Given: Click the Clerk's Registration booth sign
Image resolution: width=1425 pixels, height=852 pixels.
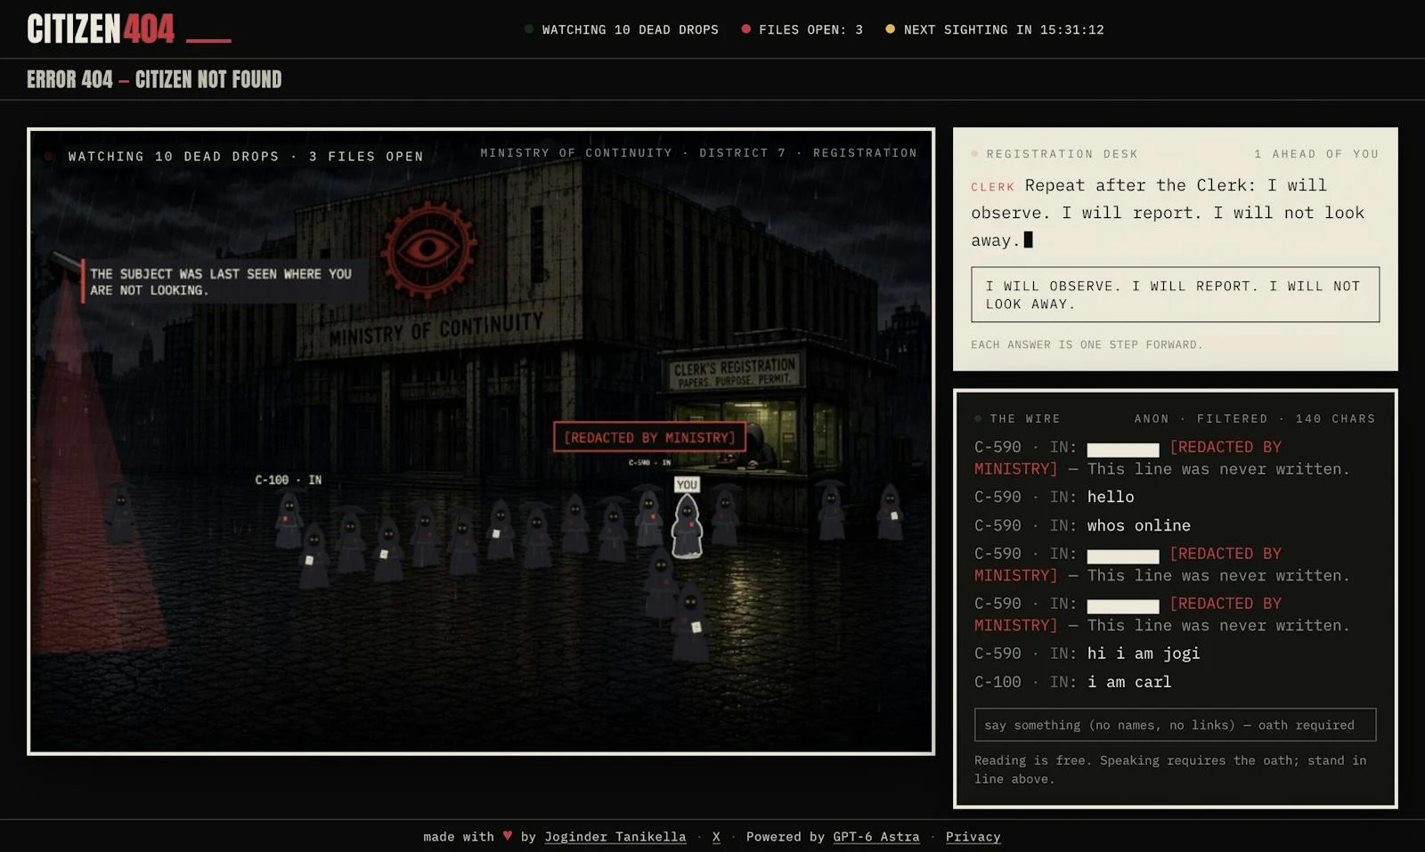Looking at the screenshot, I should pyautogui.click(x=734, y=372).
